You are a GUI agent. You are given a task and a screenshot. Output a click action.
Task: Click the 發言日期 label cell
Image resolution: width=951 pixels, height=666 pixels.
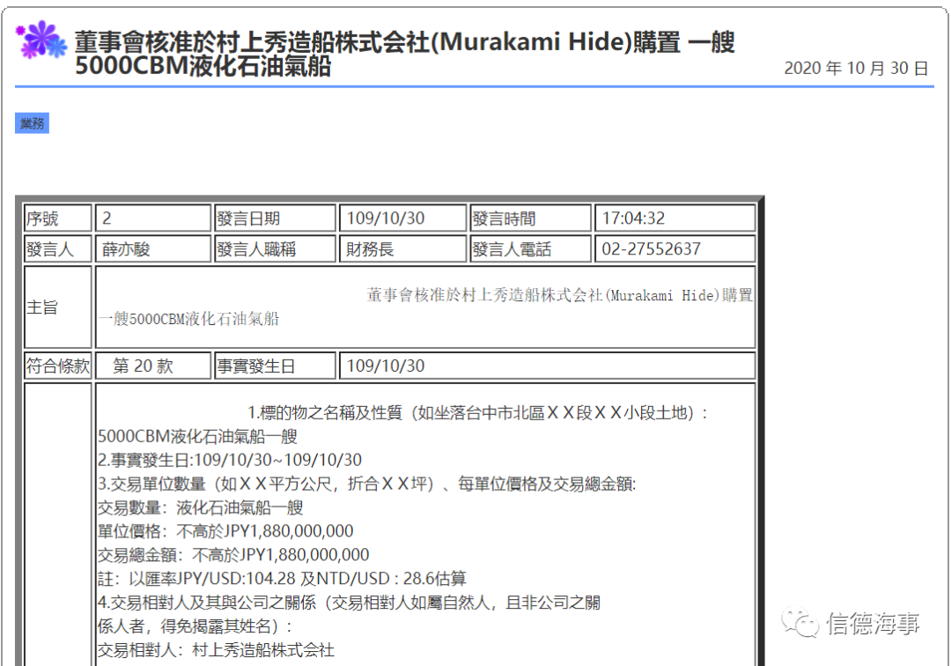tap(275, 218)
